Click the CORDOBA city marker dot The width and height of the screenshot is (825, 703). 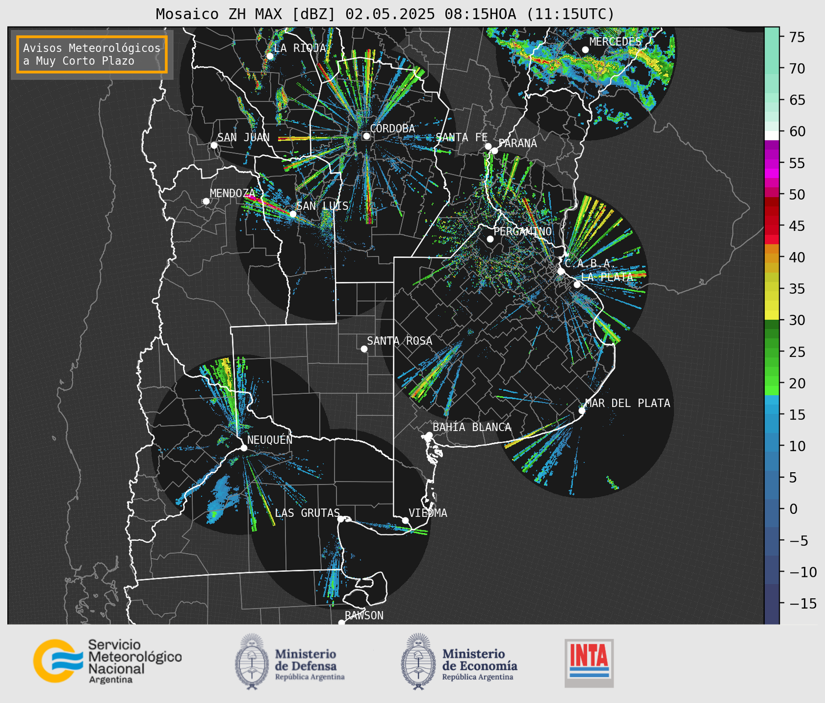(x=366, y=136)
